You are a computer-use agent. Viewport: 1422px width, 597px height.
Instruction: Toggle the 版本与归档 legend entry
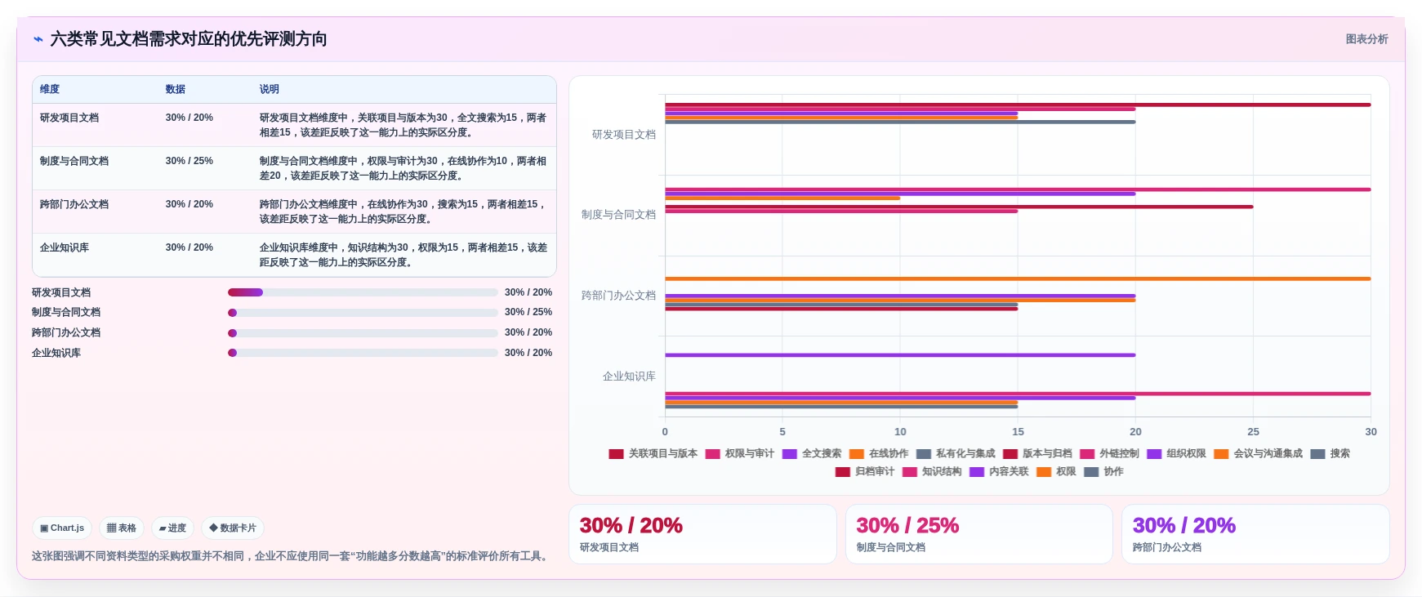click(1037, 454)
